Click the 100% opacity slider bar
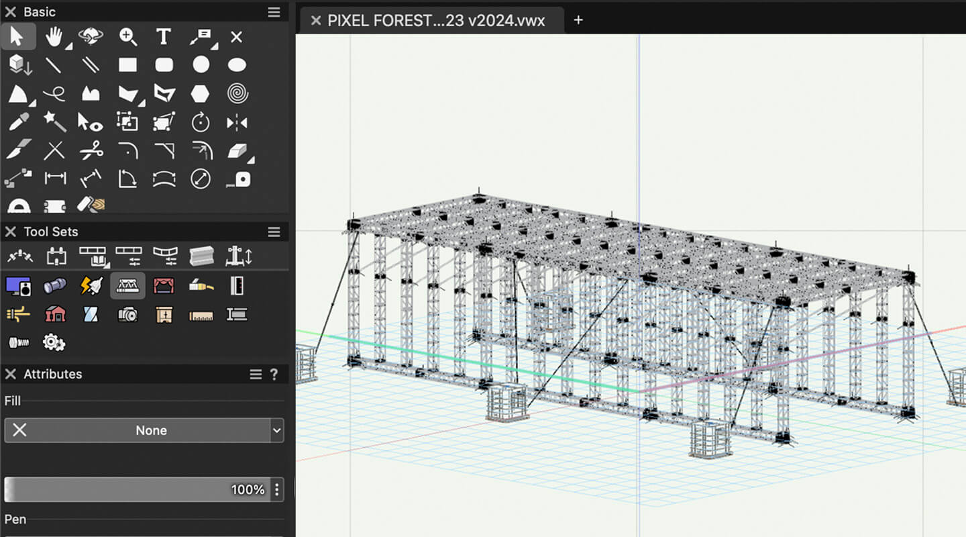Image resolution: width=966 pixels, height=537 pixels. [x=138, y=489]
